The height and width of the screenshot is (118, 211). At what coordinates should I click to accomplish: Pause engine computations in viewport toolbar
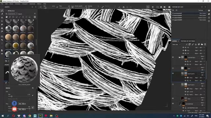click(153, 7)
